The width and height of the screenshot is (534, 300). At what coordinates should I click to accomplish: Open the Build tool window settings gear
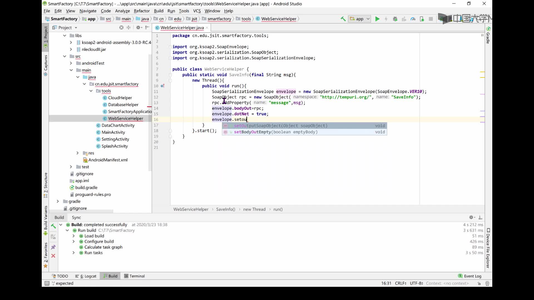click(472, 217)
